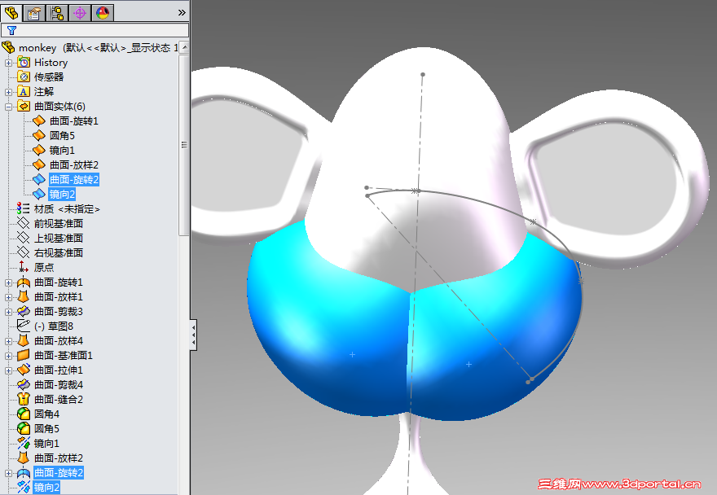Click the 曲面-放样1 loft icon

[x=24, y=297]
